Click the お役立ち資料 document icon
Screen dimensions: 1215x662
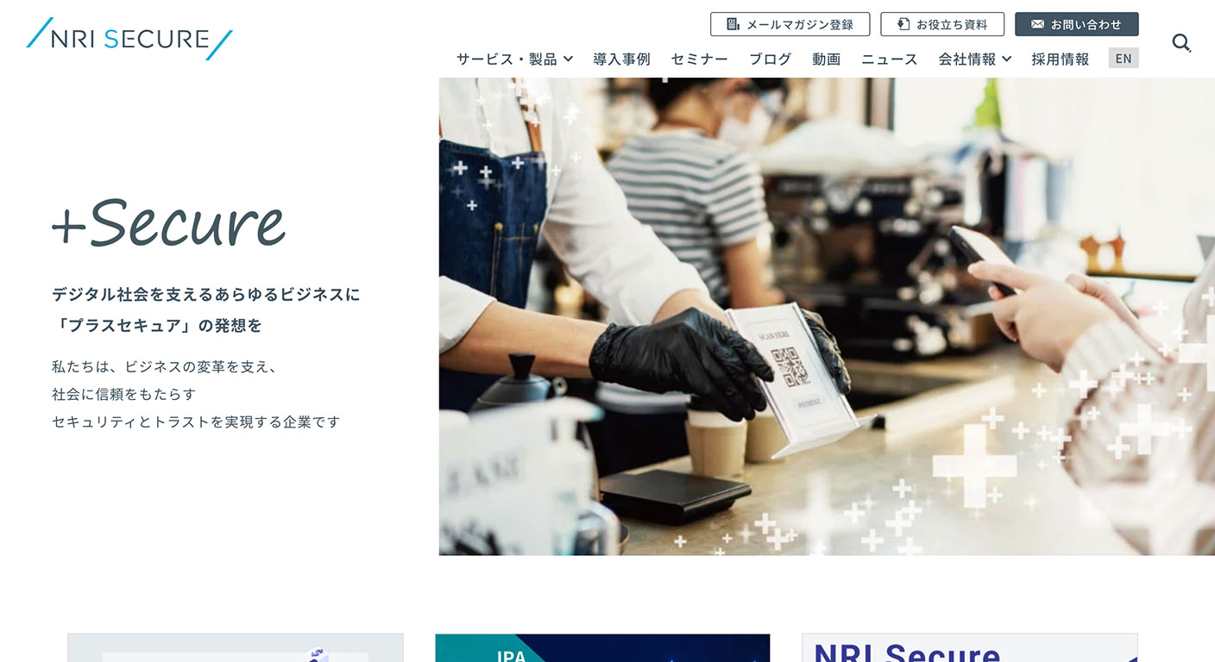point(903,24)
